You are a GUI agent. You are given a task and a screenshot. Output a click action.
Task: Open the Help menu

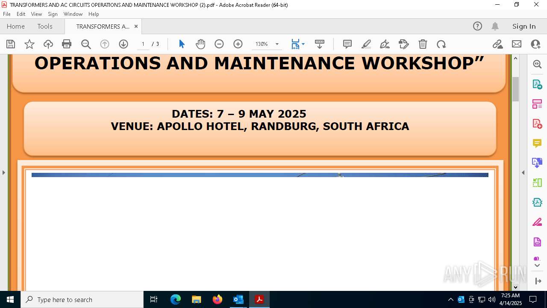click(x=94, y=14)
